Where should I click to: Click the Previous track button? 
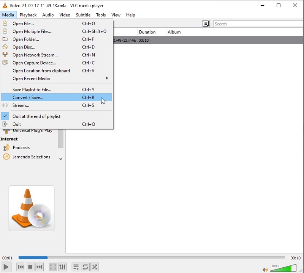[21, 267]
